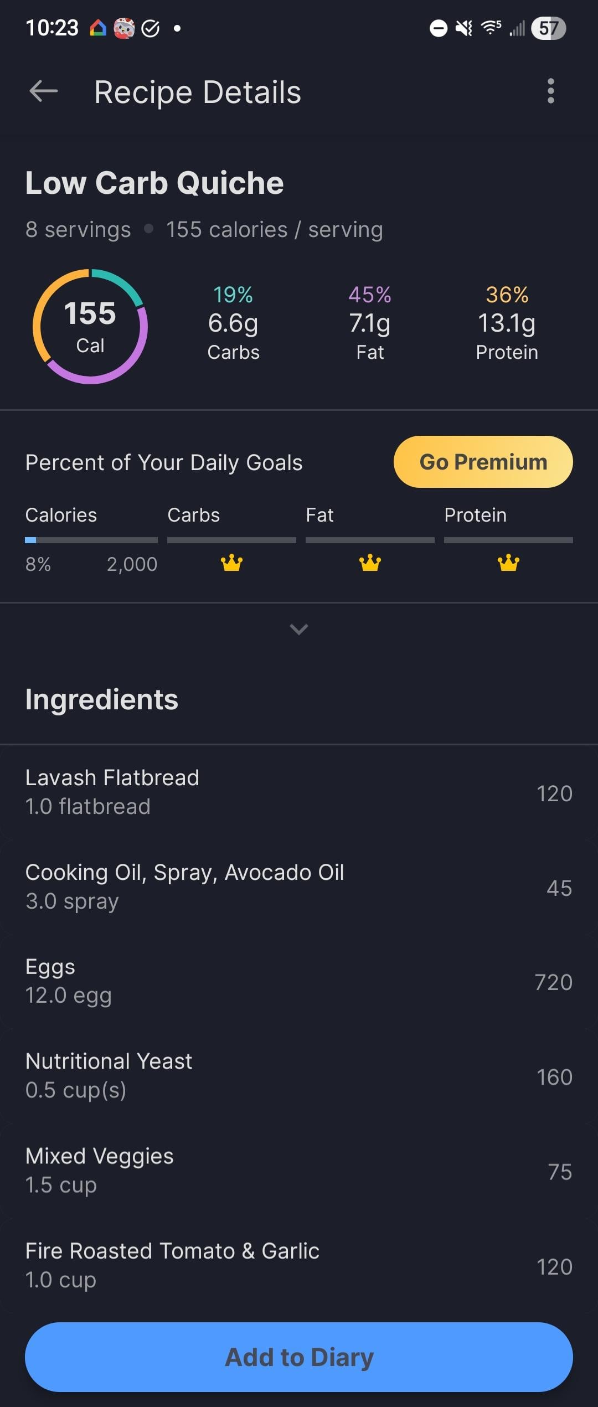598x1407 pixels.
Task: Tap the Calories progress bar
Action: [91, 540]
